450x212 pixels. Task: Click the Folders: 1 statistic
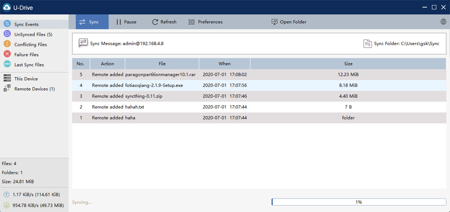tap(12, 172)
